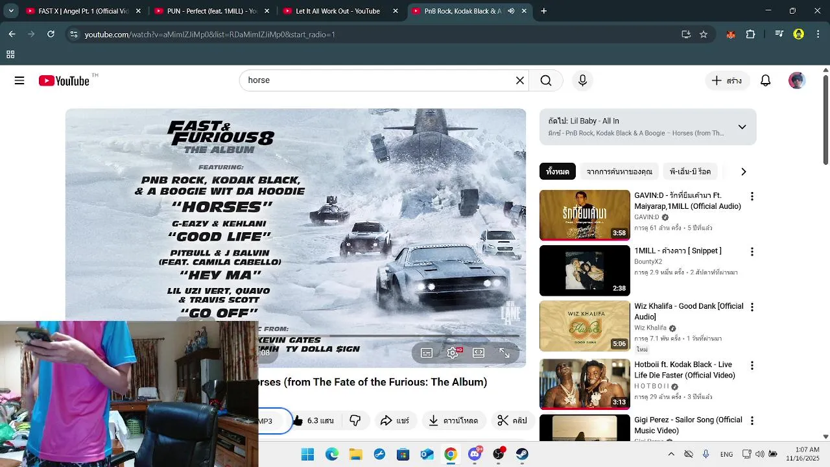Launch Microsoft Edge from the taskbar
Screen dimensions: 830x467
point(332,454)
